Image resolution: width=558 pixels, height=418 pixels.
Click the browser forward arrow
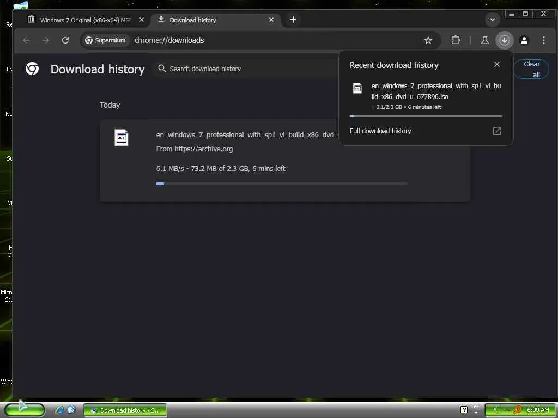46,40
